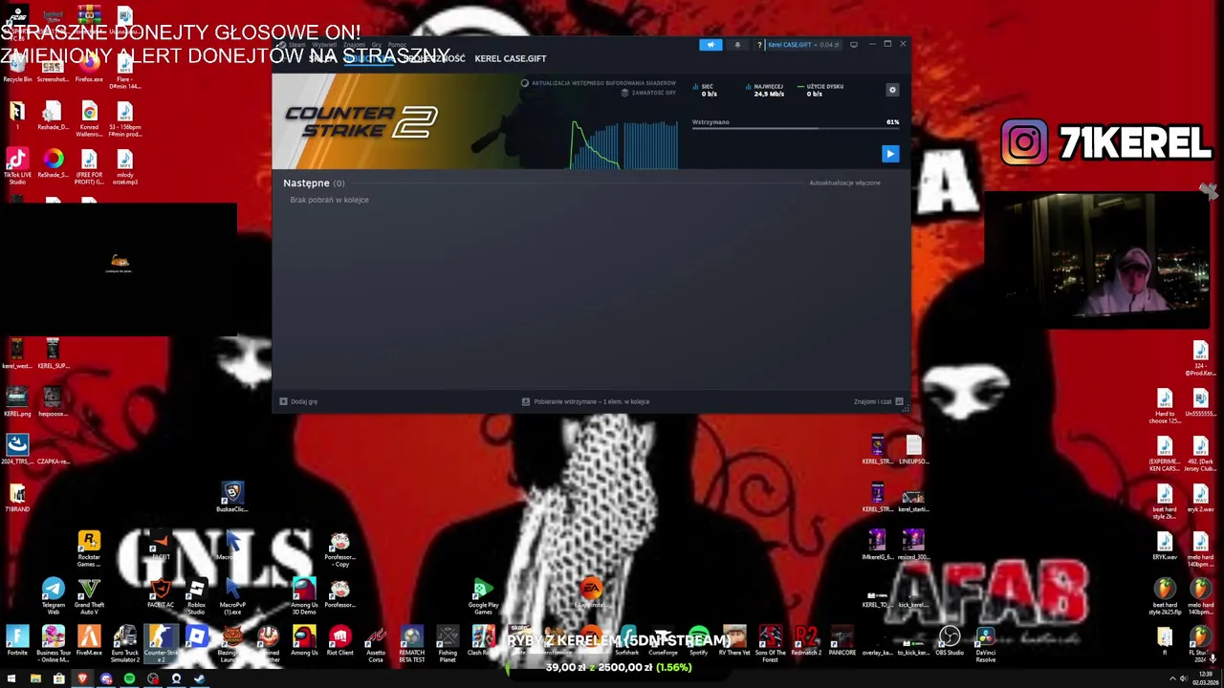1224x688 pixels.
Task: Open the Steam menu
Action: tap(295, 45)
